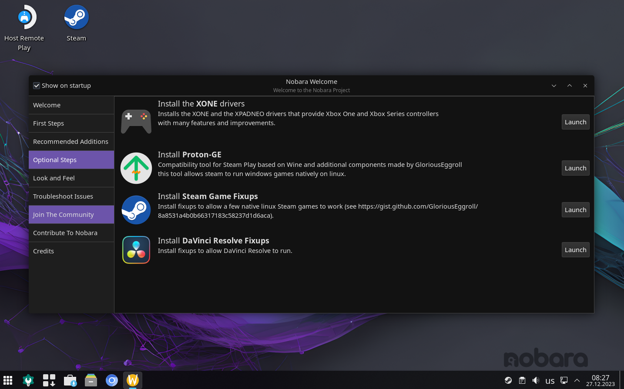Click the Nobara Welcome taskbar entry
The width and height of the screenshot is (624, 389).
click(133, 380)
